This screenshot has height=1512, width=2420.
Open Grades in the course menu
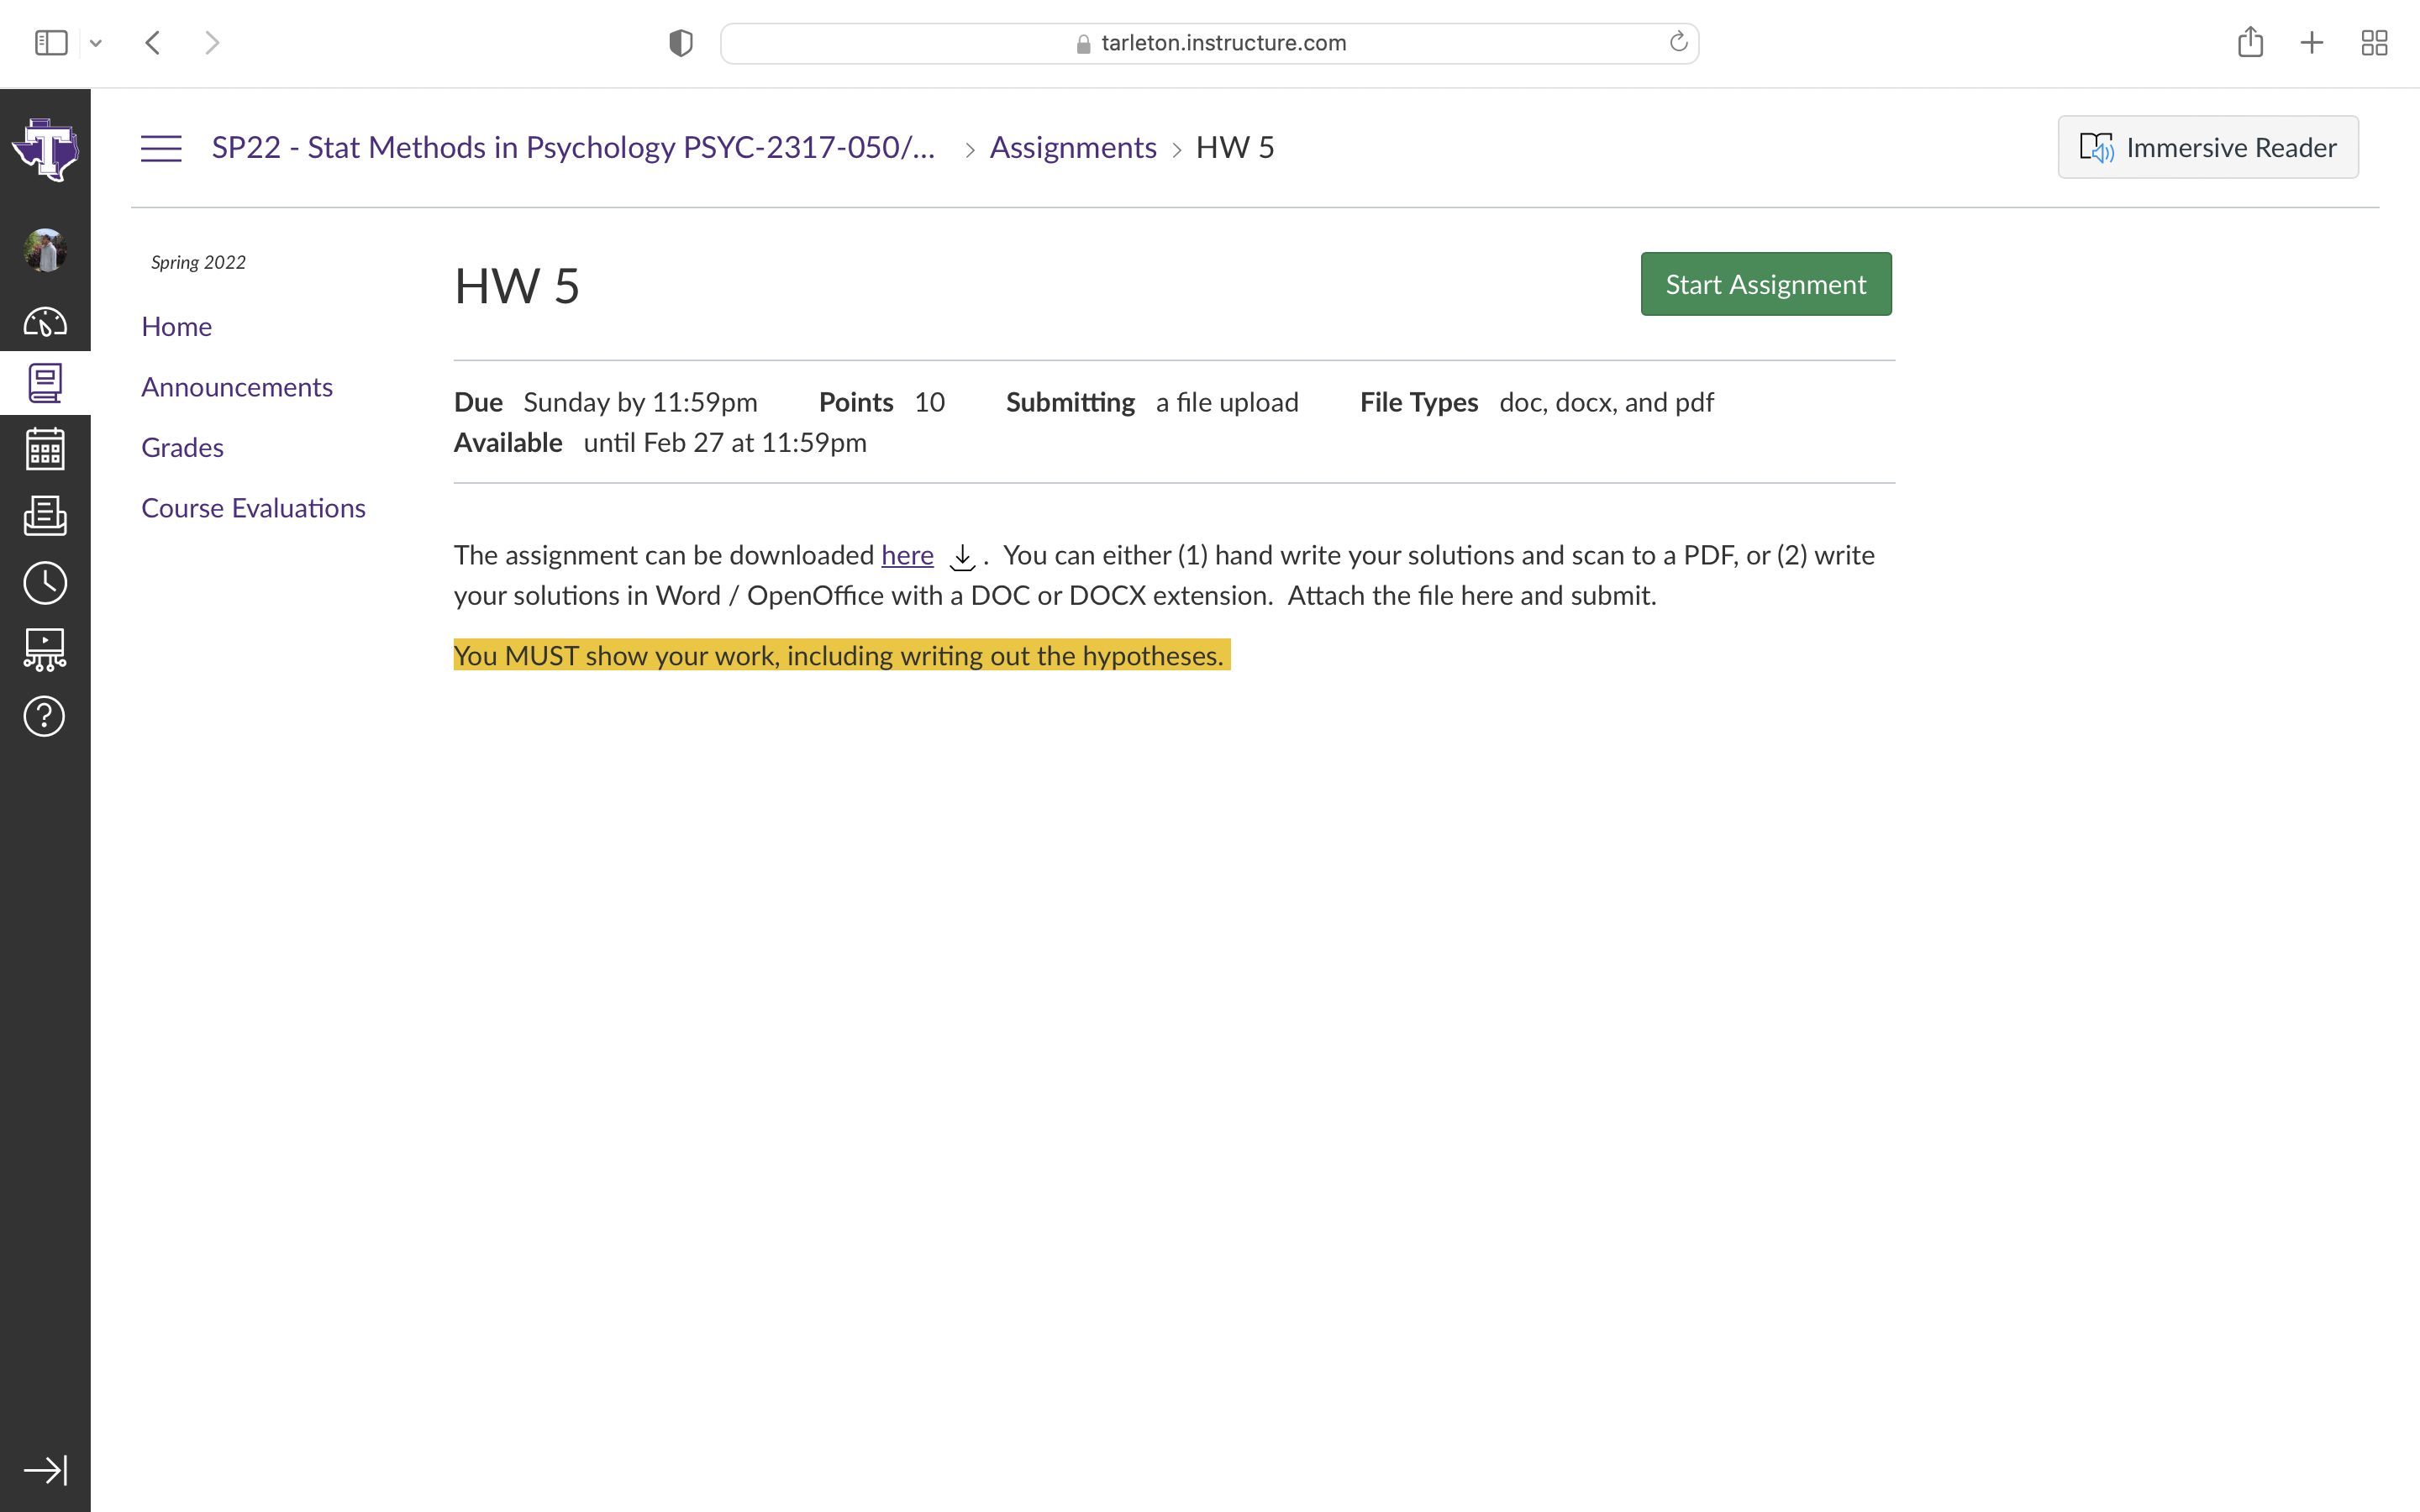182,447
